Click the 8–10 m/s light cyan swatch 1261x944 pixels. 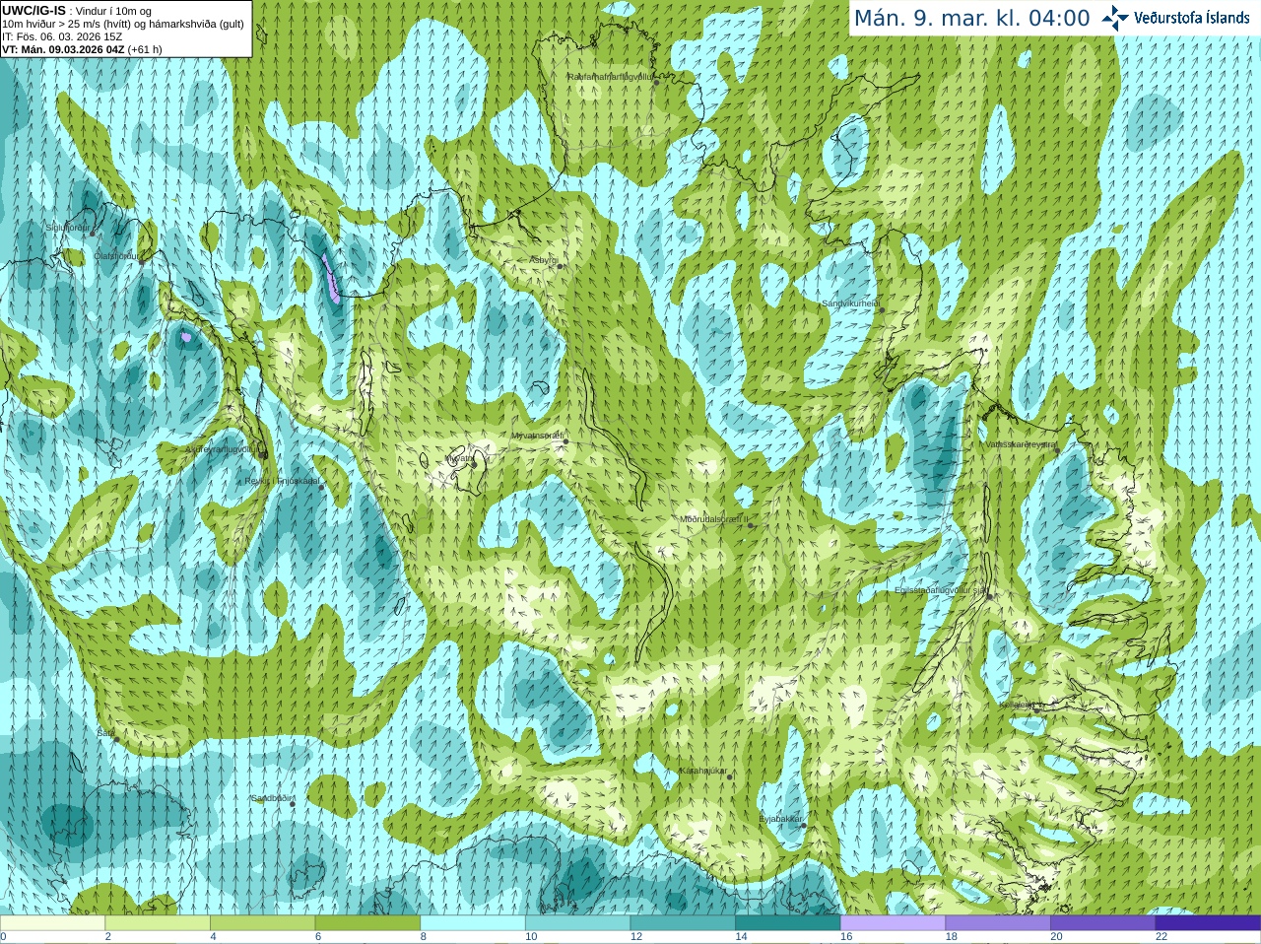pos(473,922)
